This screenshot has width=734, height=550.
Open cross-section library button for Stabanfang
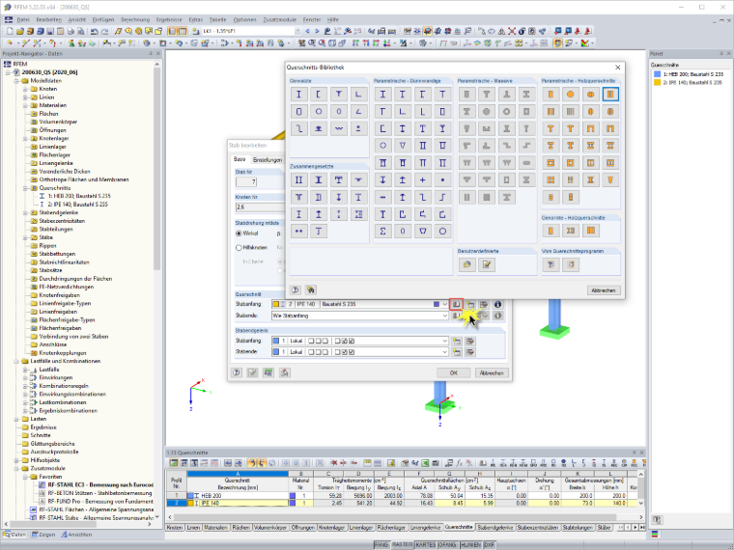point(456,305)
